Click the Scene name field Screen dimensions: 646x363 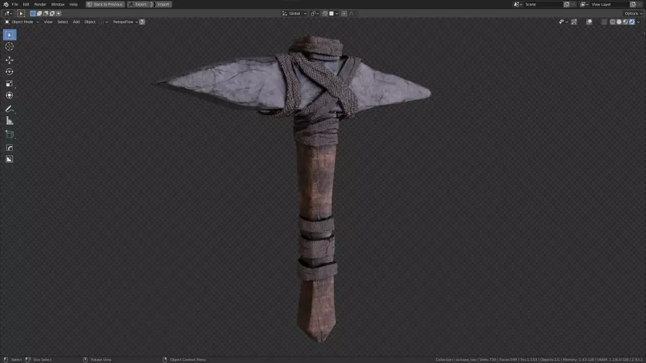(543, 4)
